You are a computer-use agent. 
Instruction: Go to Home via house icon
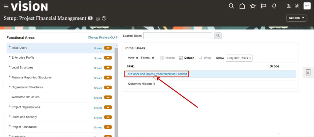[x=242, y=6]
